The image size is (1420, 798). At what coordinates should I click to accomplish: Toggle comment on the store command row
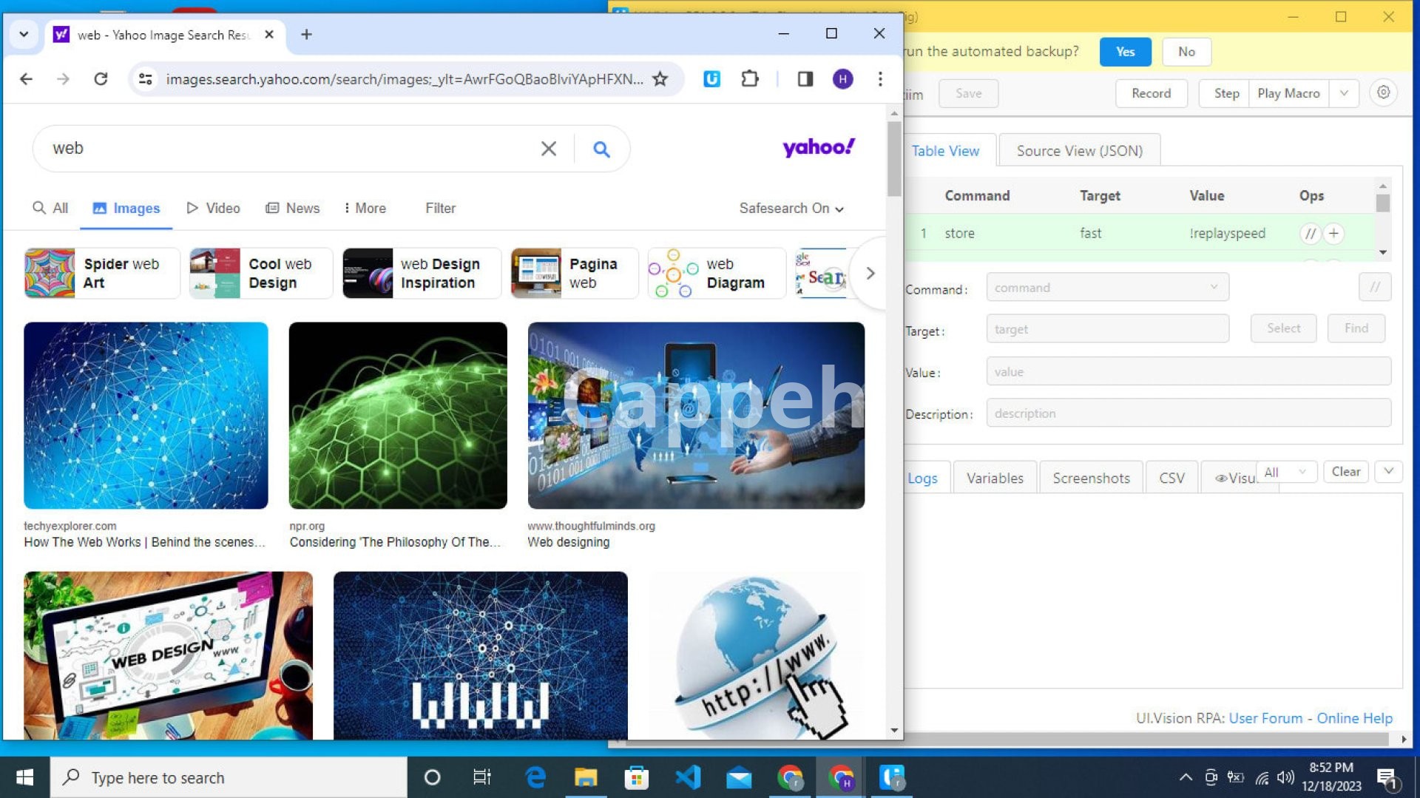[x=1310, y=234]
